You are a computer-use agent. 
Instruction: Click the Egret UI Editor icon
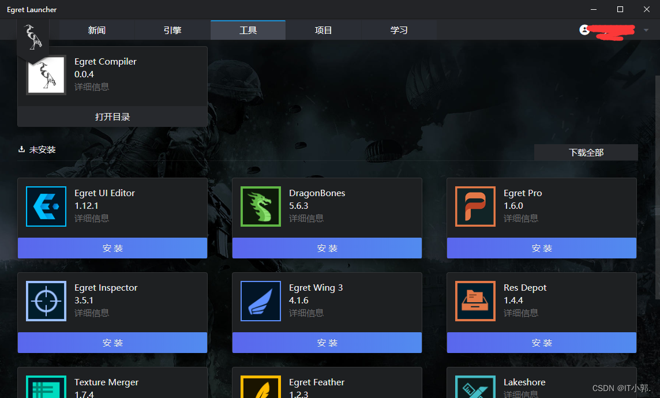coord(46,206)
